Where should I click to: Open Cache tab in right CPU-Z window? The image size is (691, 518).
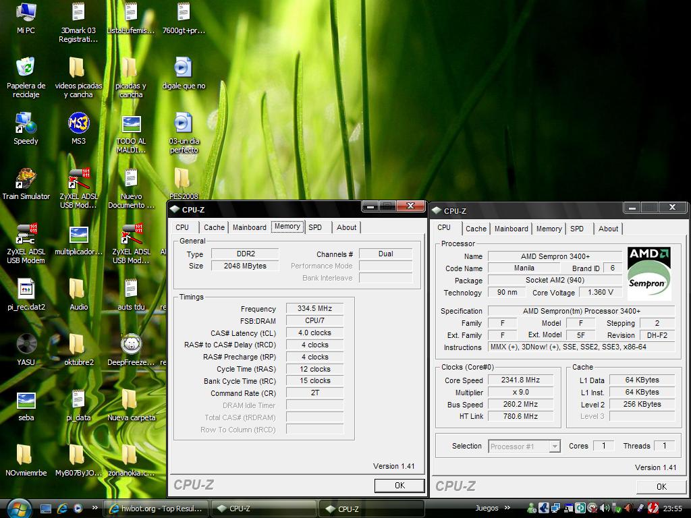(476, 229)
